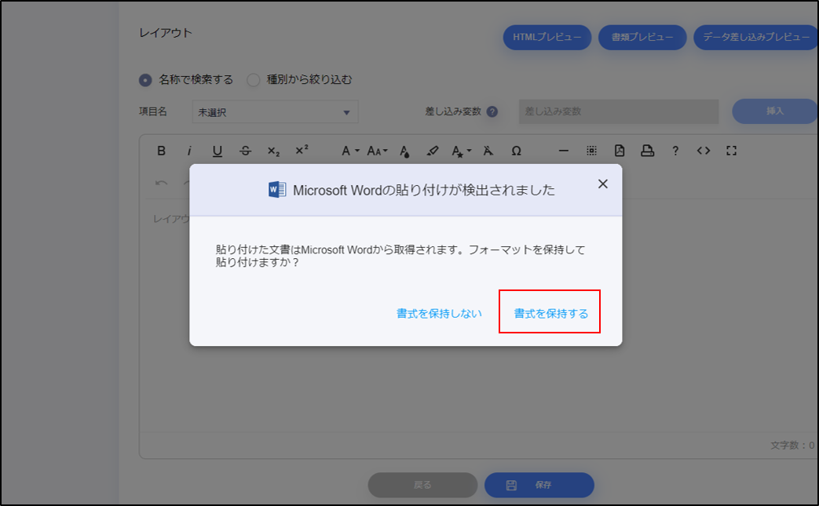
Task: Open the HTMLプレビュー
Action: pyautogui.click(x=547, y=37)
